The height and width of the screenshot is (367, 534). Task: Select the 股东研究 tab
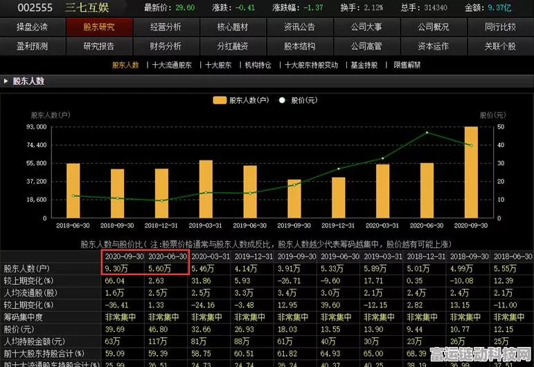pyautogui.click(x=99, y=27)
